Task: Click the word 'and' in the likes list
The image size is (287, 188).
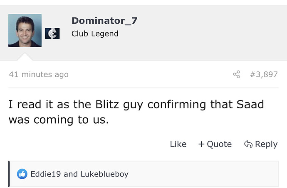Action: pos(71,174)
